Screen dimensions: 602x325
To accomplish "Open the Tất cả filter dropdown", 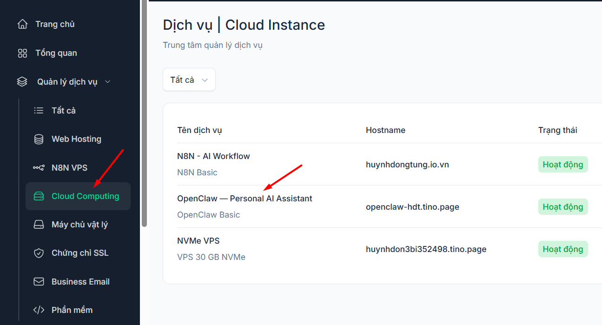I will pos(189,80).
